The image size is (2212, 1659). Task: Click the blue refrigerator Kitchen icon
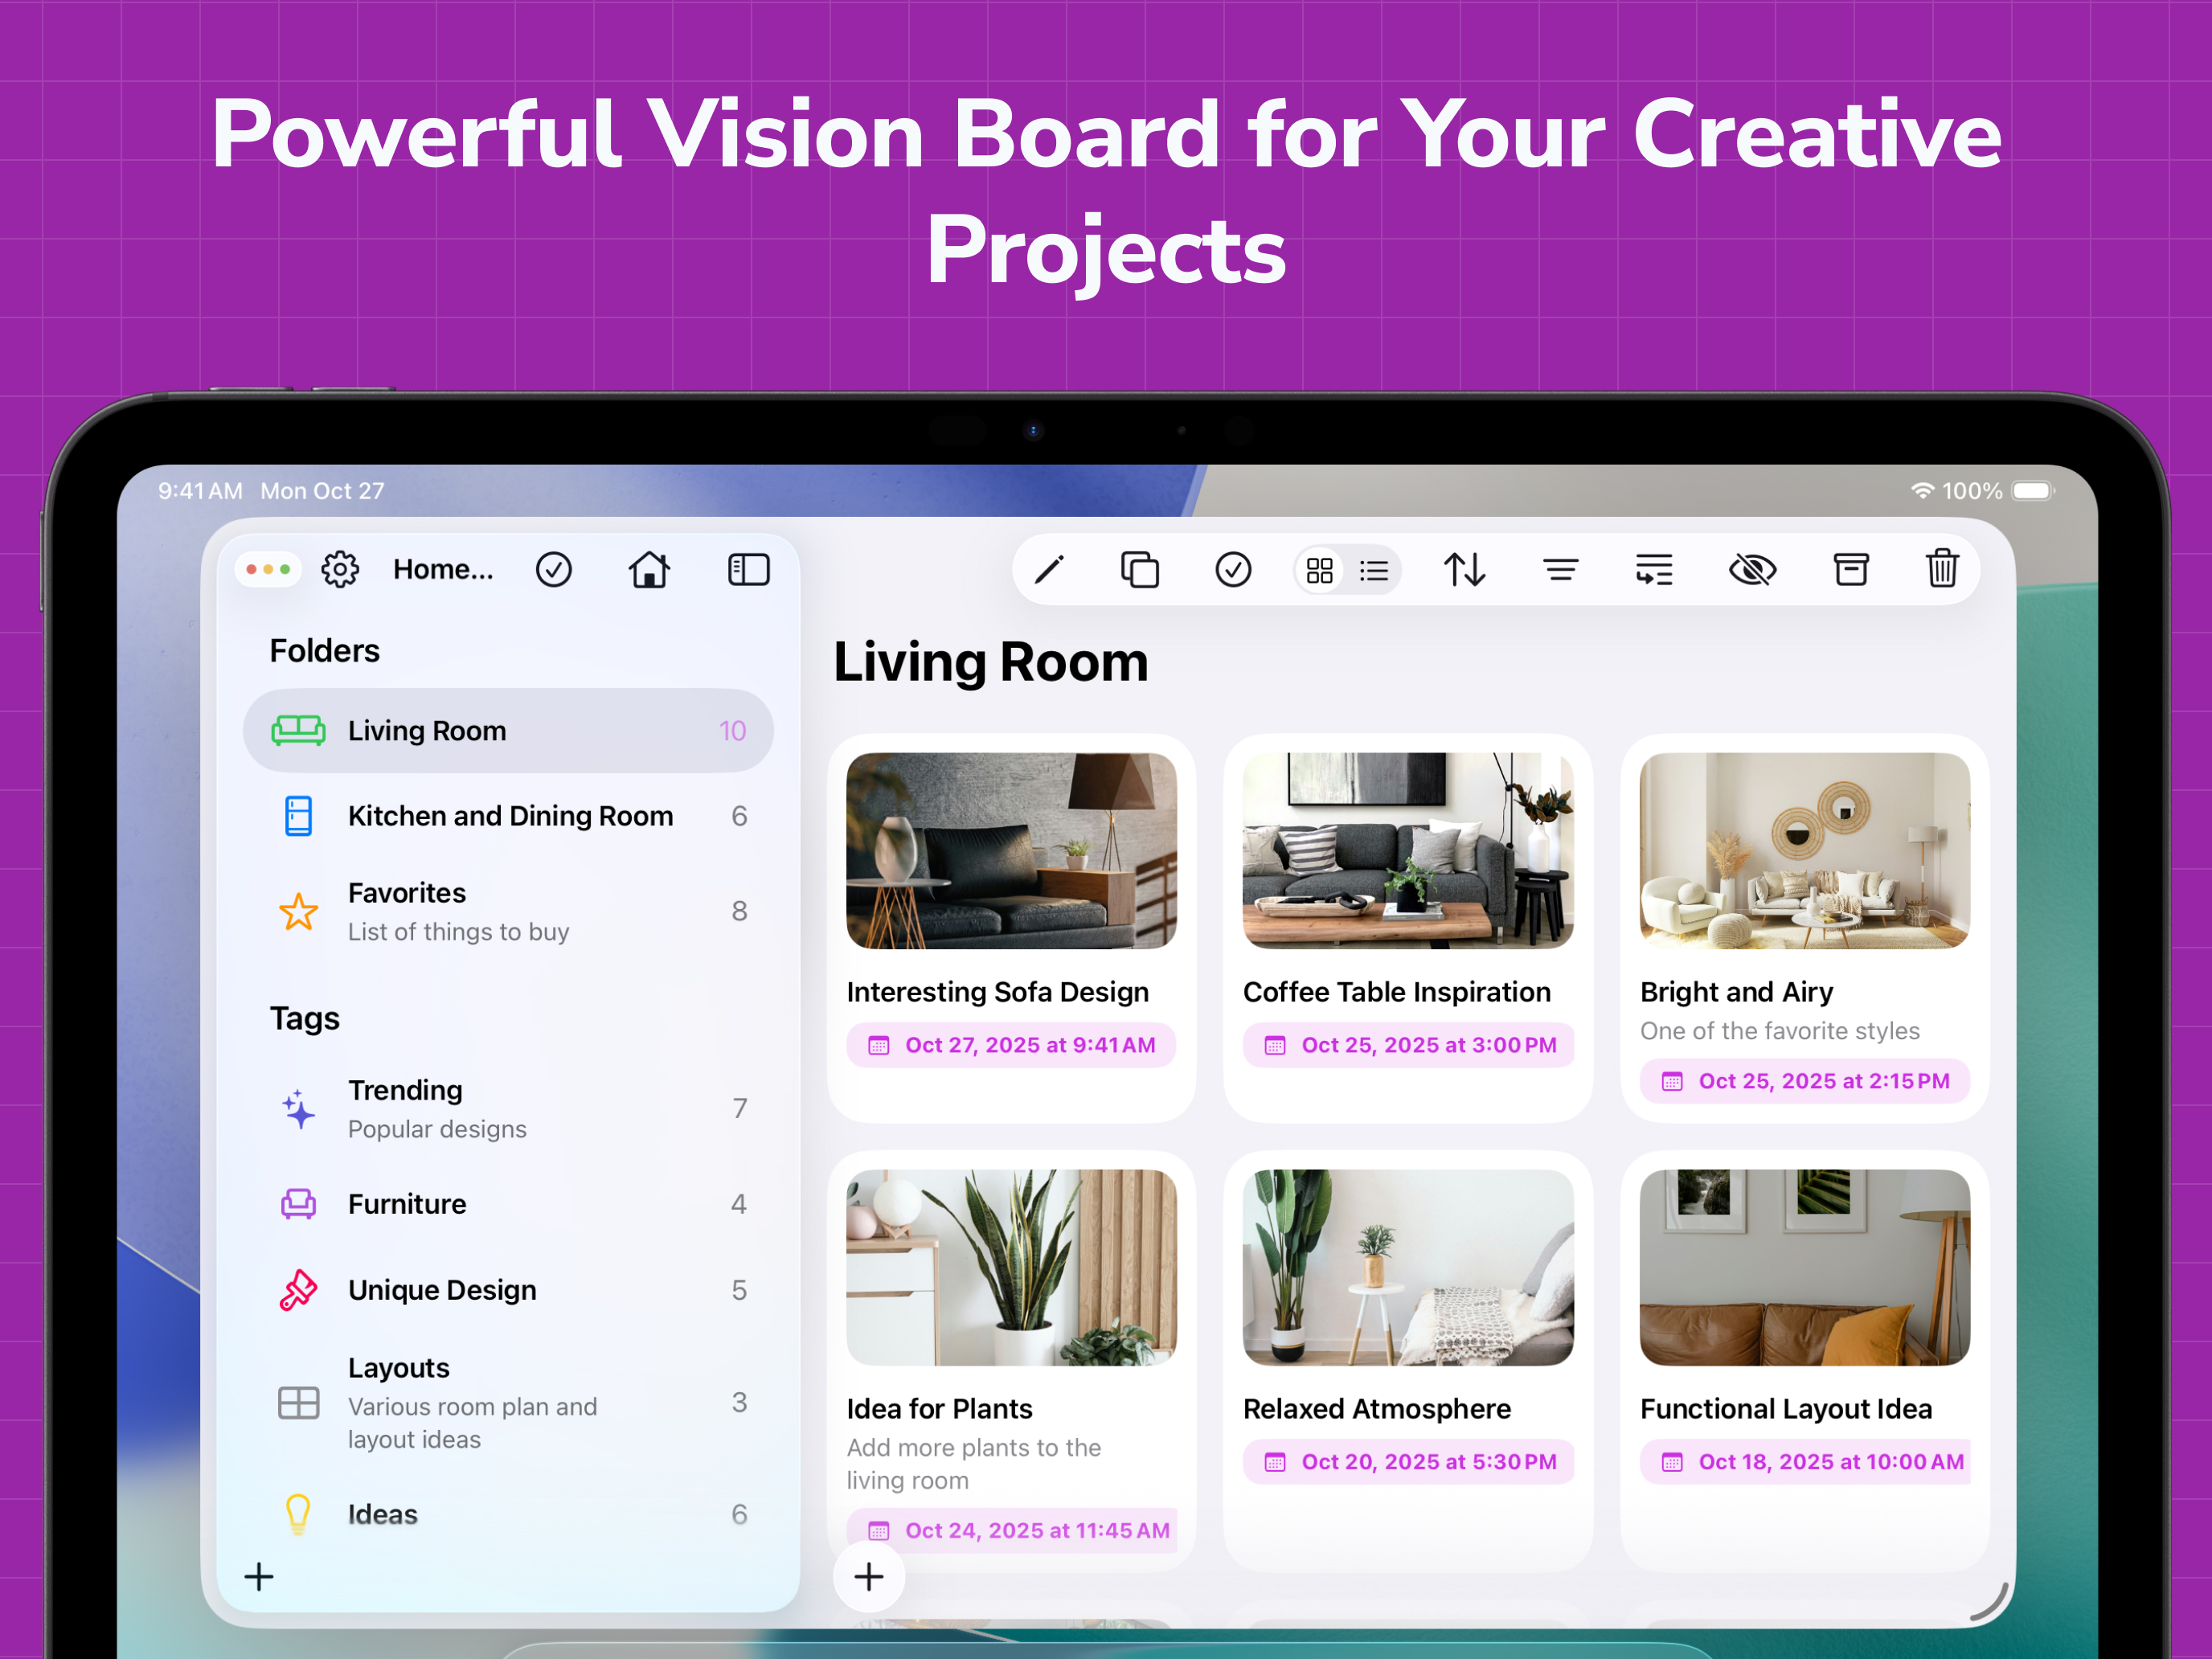pos(298,816)
